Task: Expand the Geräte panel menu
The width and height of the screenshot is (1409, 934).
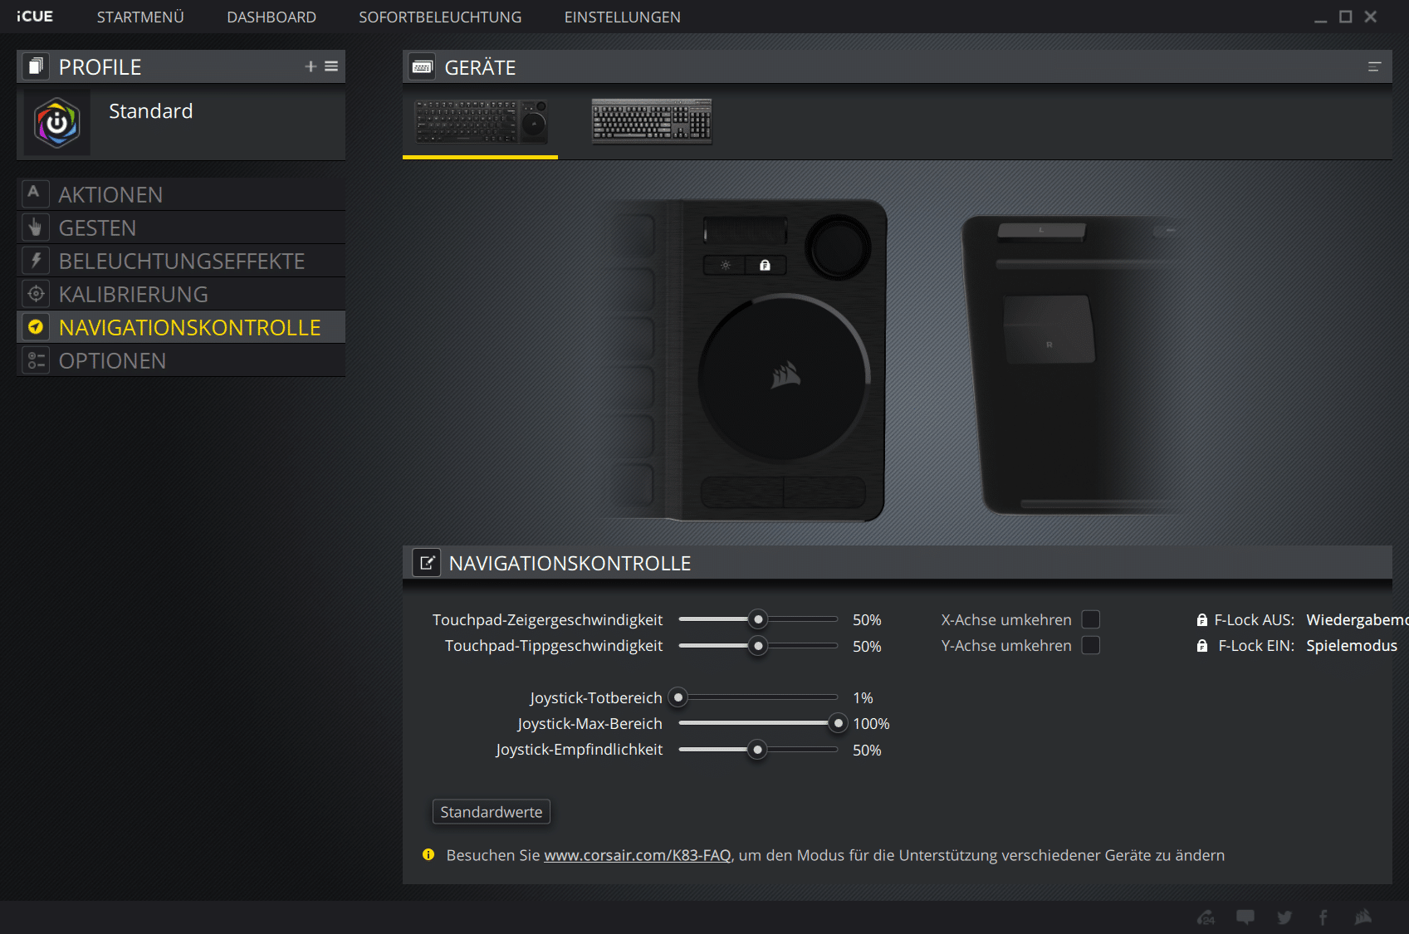Action: (x=1374, y=67)
